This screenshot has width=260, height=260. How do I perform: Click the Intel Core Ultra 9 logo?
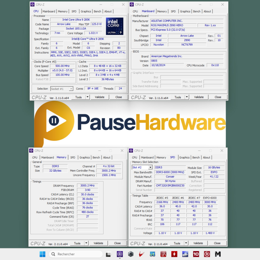(115, 26)
